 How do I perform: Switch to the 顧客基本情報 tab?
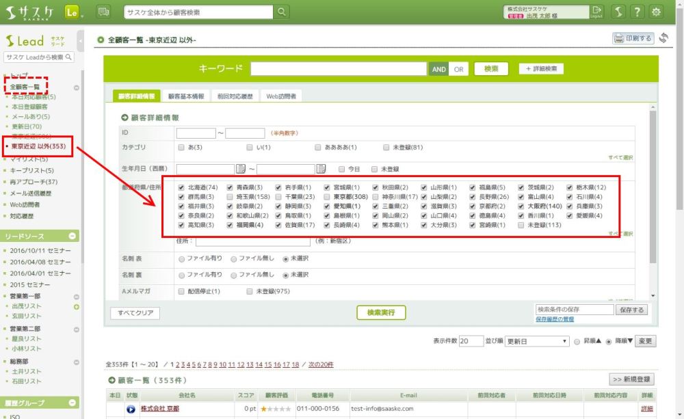pos(186,96)
